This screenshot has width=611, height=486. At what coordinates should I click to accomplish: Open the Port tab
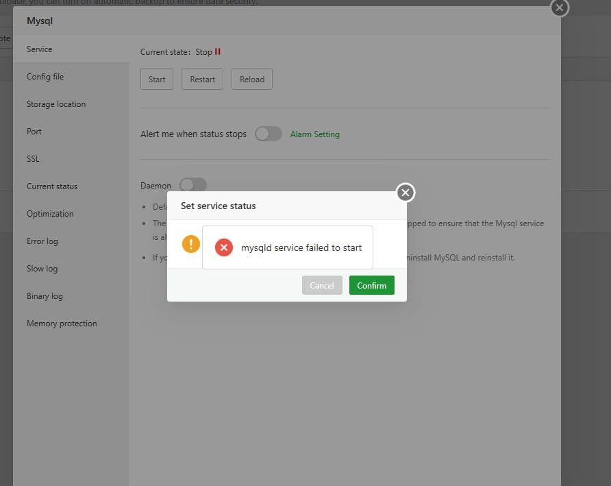pyautogui.click(x=71, y=132)
